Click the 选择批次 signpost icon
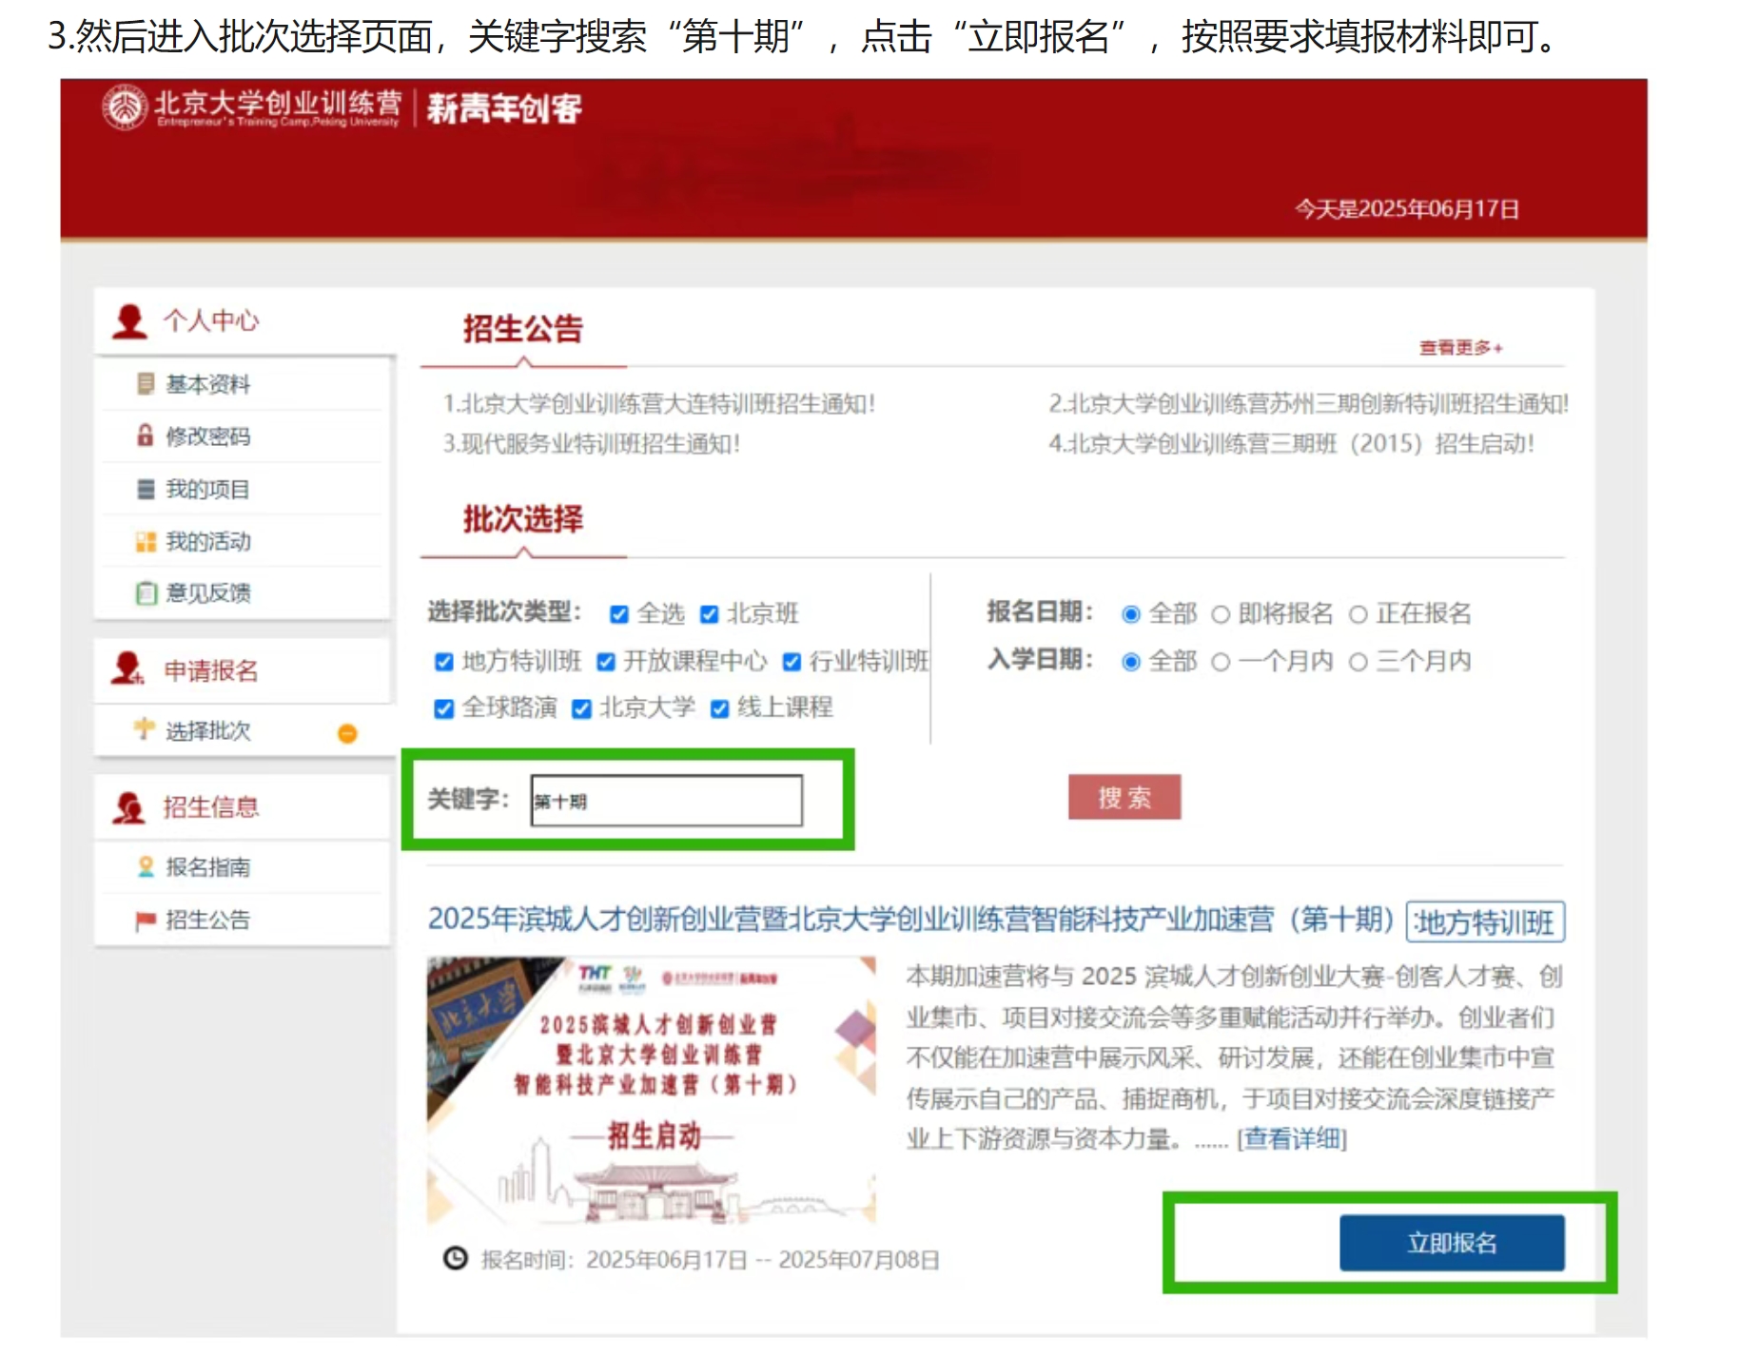The width and height of the screenshot is (1740, 1356). click(x=144, y=730)
